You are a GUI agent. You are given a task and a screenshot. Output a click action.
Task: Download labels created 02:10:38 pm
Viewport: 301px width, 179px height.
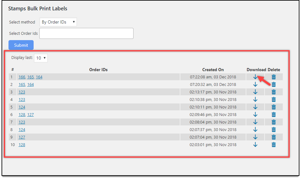point(255,100)
